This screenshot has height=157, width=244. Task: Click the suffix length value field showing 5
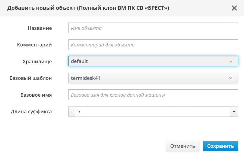[152, 111]
